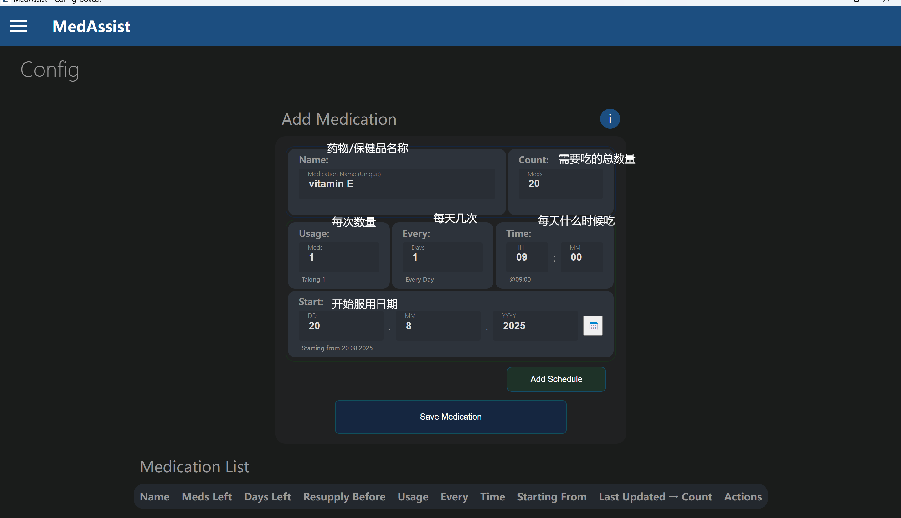Click the Start YYYY year field

click(535, 325)
